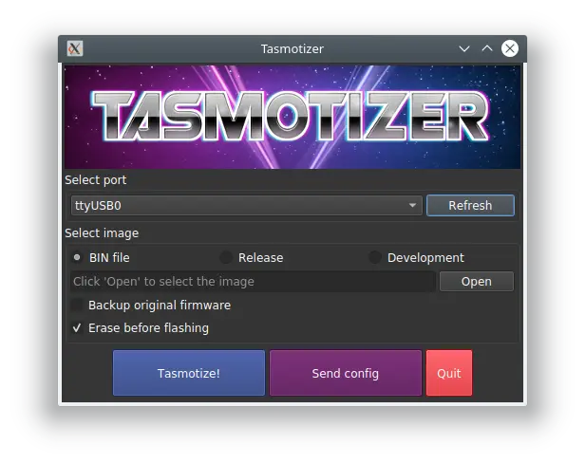Expand the port list using the arrow

point(412,205)
